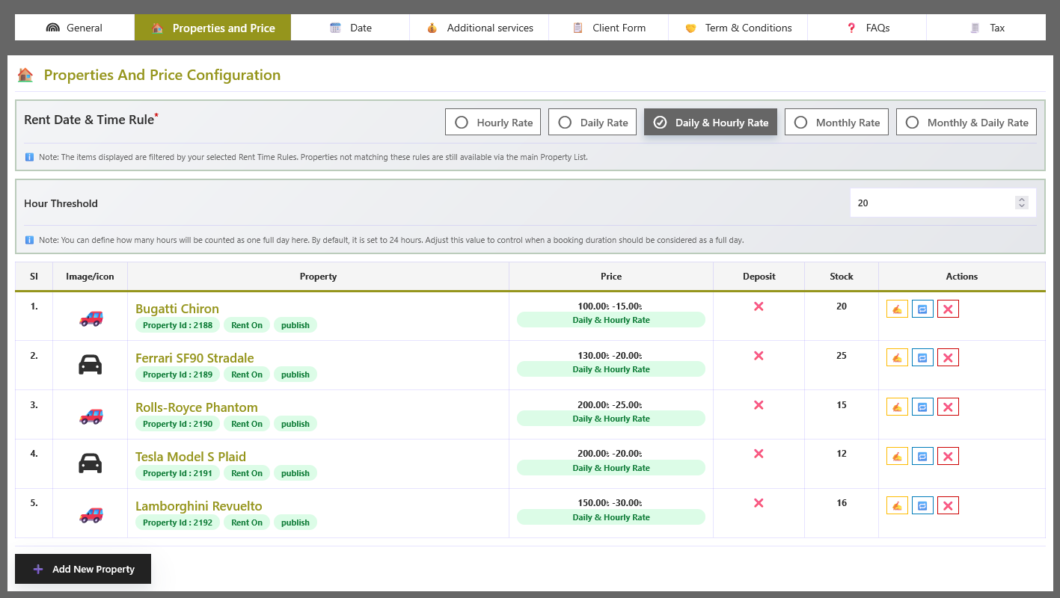The width and height of the screenshot is (1060, 598).
Task: Select the Daily & Hourly Rate rule
Action: pos(711,123)
